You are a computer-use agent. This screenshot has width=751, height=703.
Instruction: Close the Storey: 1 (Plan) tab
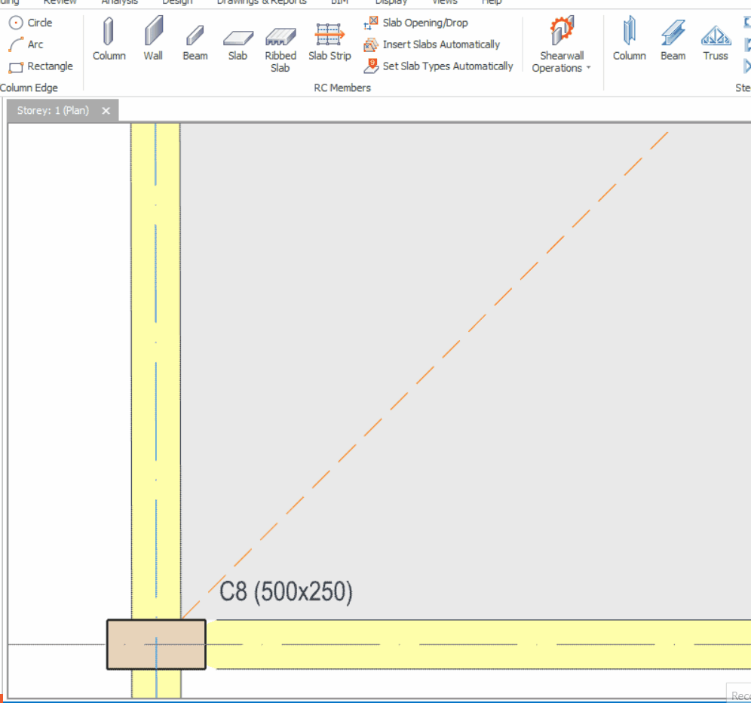click(x=106, y=111)
